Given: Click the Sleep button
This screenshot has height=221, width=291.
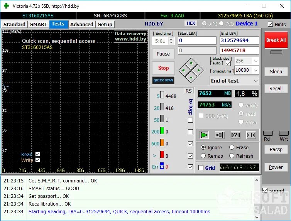Looking at the screenshot, I should point(276,72).
